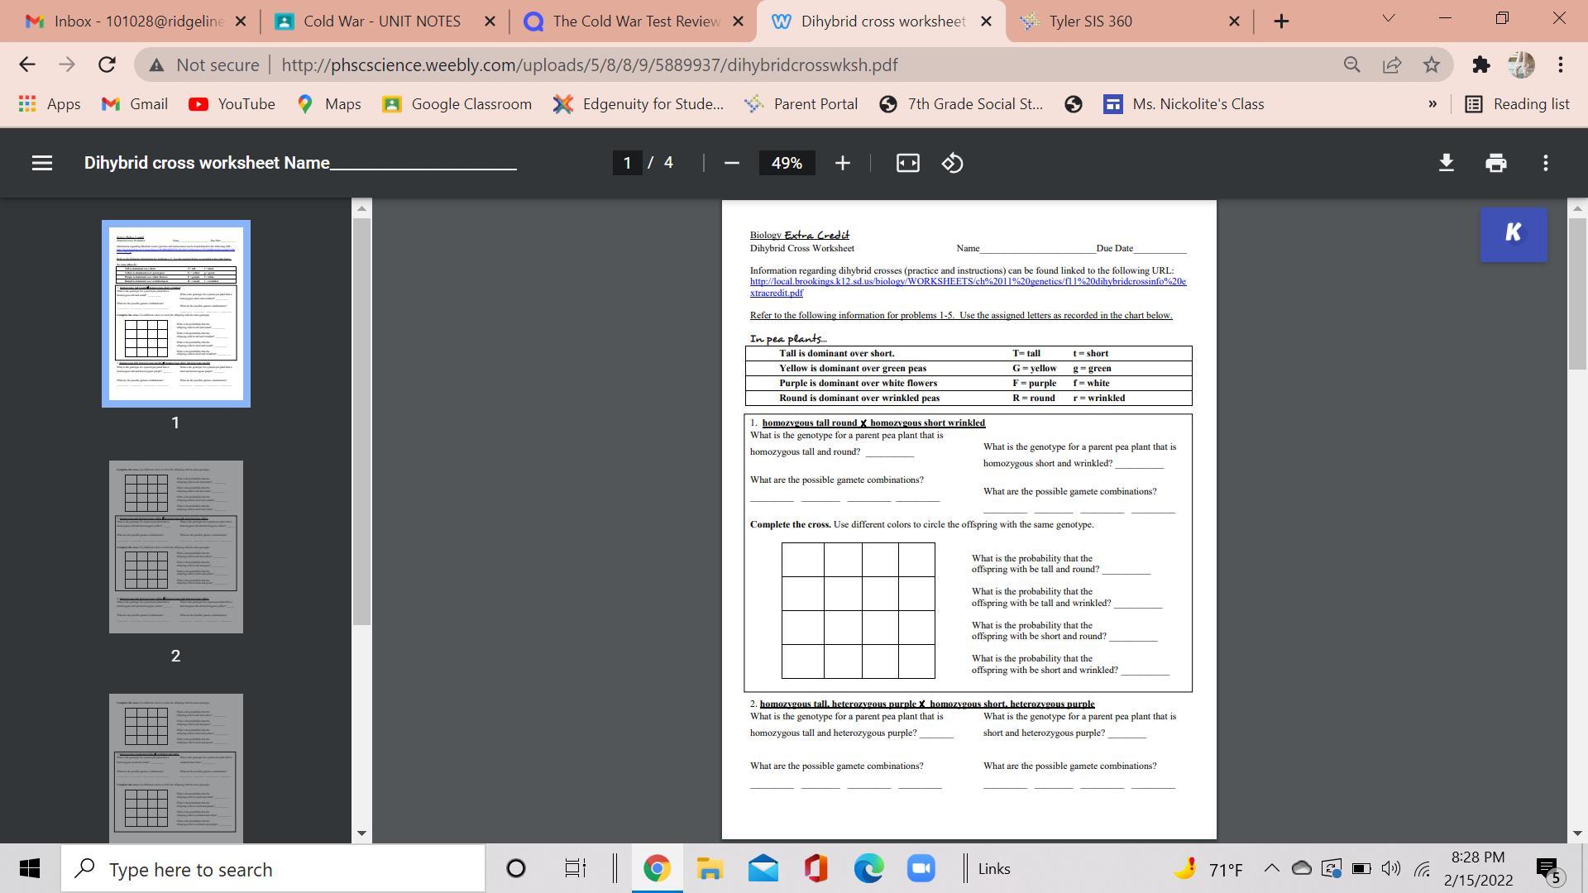
Task: Open the tab search dropdown arrow
Action: tap(1389, 18)
